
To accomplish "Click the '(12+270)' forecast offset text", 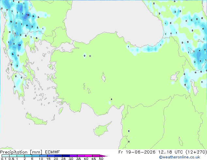I will tap(196, 152).
